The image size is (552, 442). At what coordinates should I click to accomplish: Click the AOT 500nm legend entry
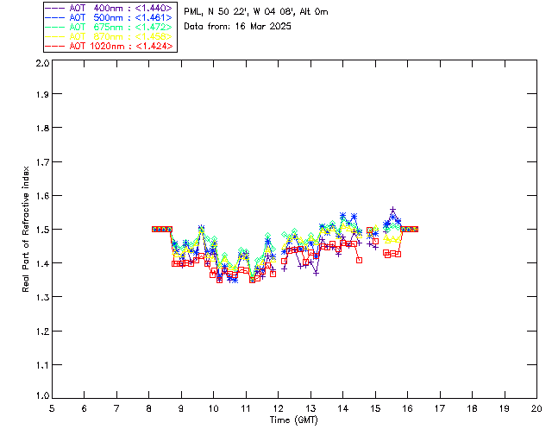pyautogui.click(x=110, y=17)
